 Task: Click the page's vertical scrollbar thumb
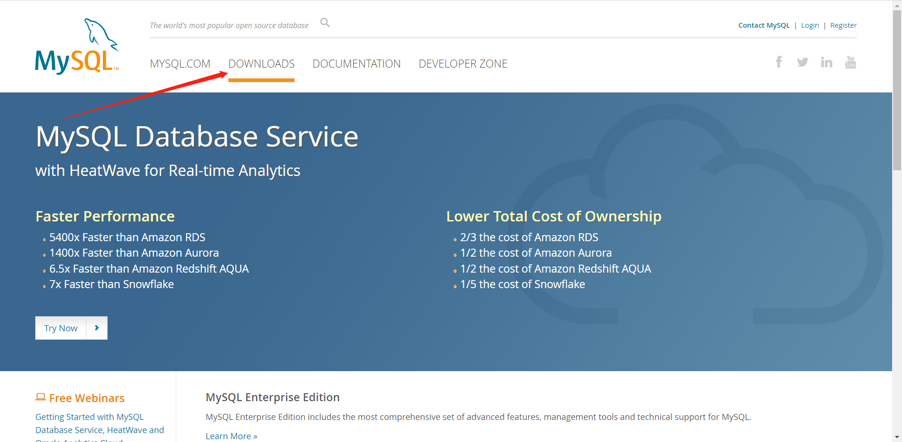click(897, 89)
